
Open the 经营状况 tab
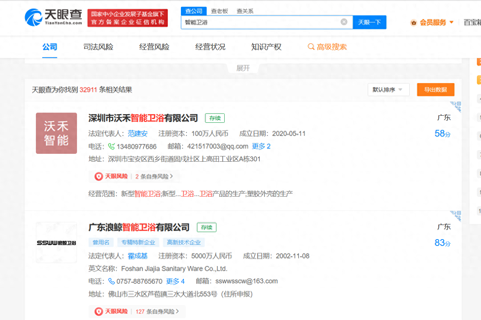(210, 47)
